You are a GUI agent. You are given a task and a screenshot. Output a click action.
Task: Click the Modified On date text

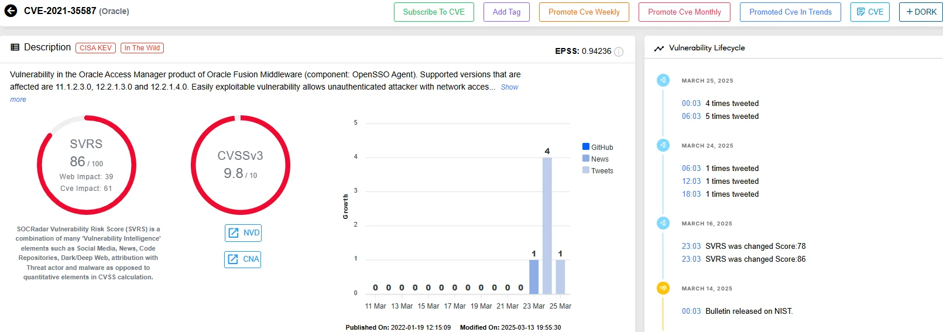510,327
